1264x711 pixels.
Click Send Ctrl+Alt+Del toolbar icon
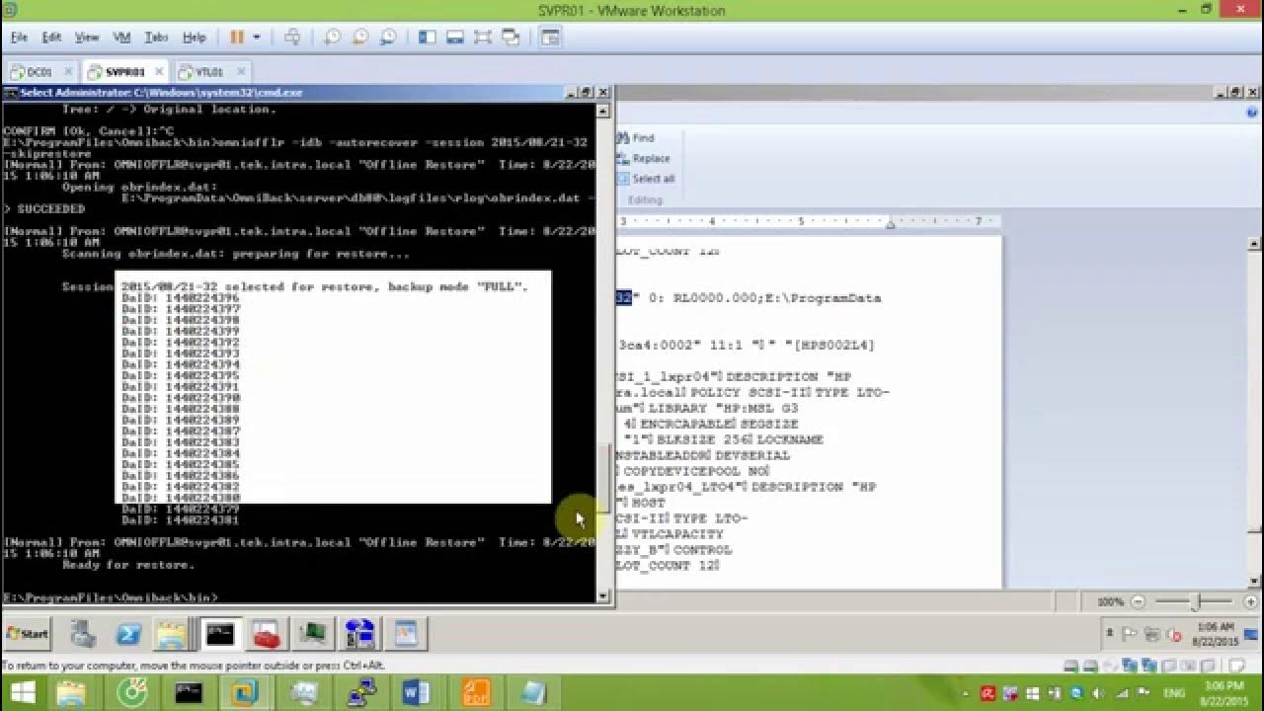[x=292, y=38]
